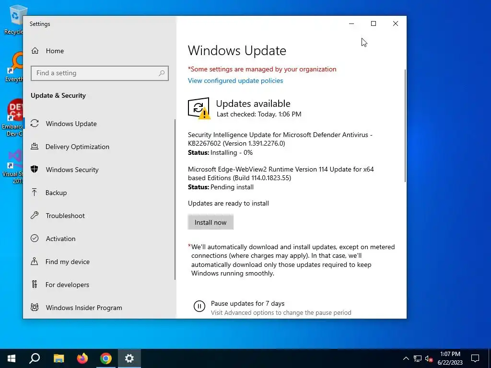Image resolution: width=491 pixels, height=368 pixels.
Task: Open the Find my device page
Action: click(99, 261)
